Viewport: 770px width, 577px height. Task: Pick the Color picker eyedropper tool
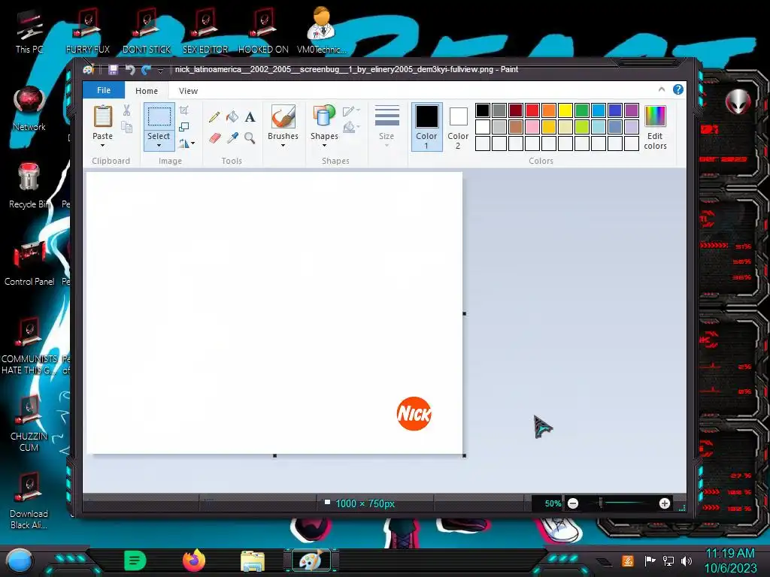[x=232, y=138]
